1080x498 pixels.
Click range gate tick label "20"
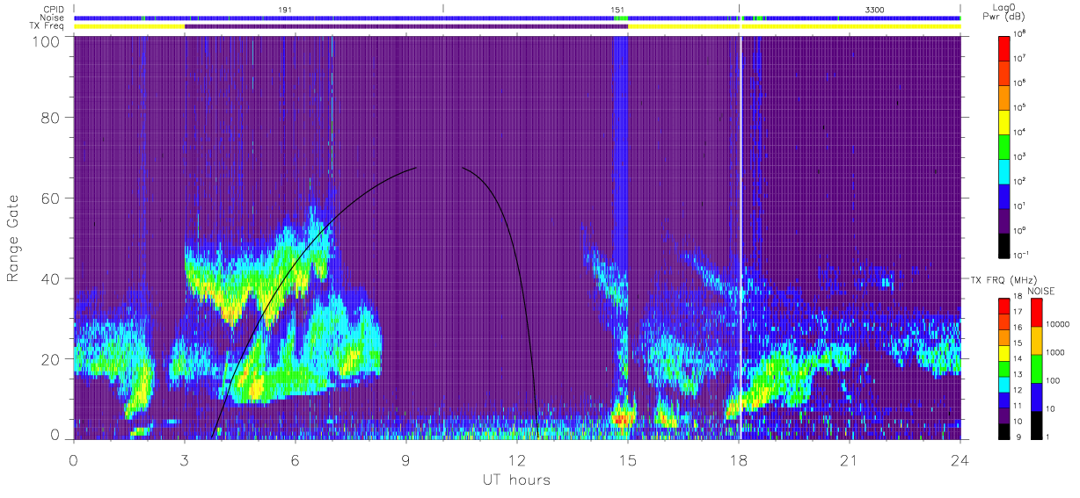50,359
